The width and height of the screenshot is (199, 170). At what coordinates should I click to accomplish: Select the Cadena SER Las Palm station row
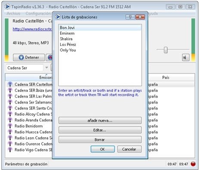(x=29, y=96)
